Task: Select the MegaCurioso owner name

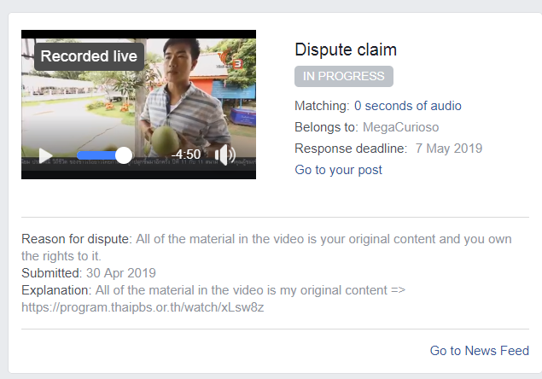Action: [x=400, y=127]
